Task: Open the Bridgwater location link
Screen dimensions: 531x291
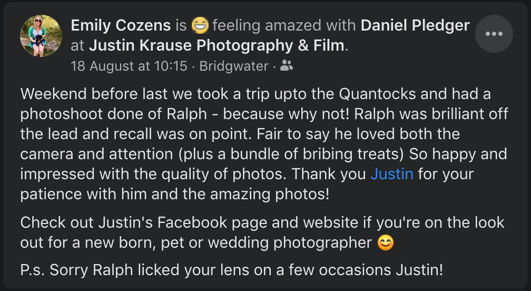Action: (x=234, y=66)
